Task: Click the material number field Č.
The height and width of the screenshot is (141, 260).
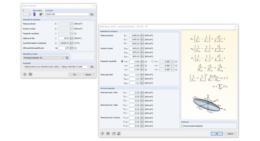Action: pos(27,14)
